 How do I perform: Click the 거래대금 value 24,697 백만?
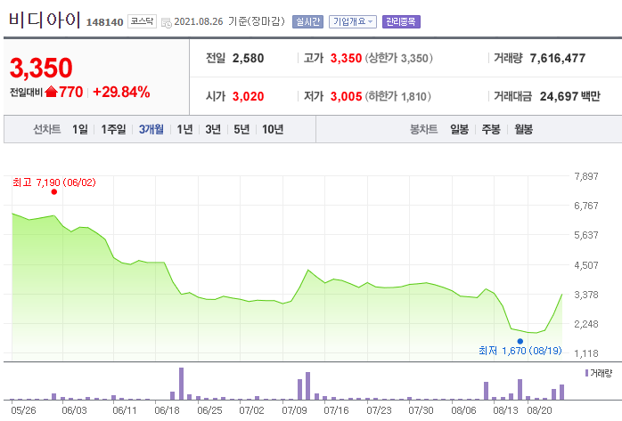570,96
